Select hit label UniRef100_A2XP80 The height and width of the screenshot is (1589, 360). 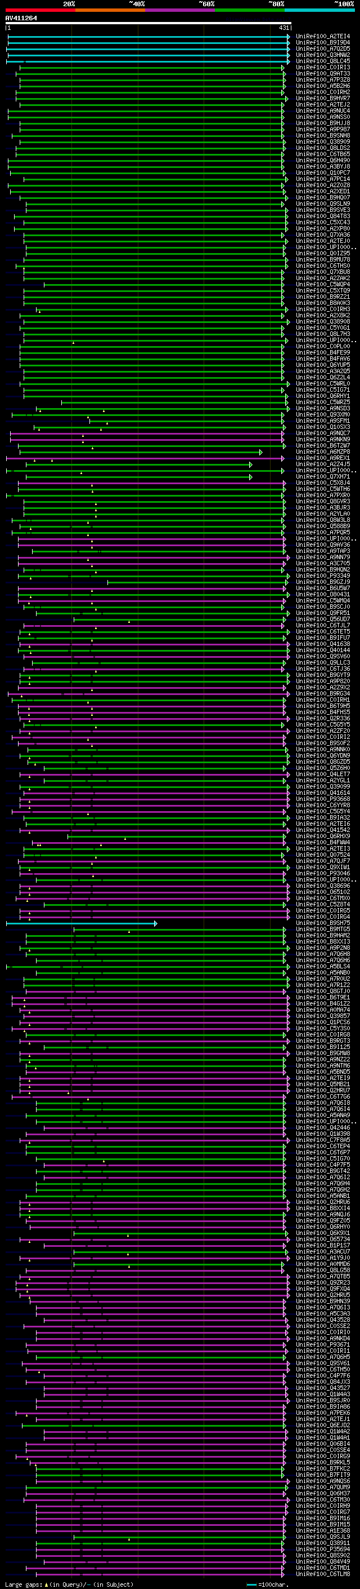(323, 228)
